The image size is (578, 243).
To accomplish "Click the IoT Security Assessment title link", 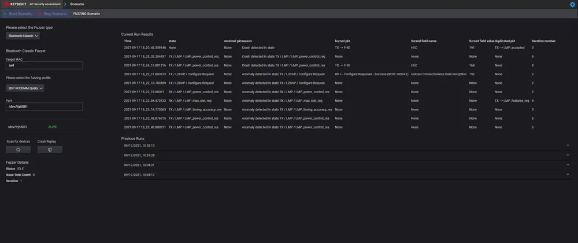I will [x=45, y=4].
